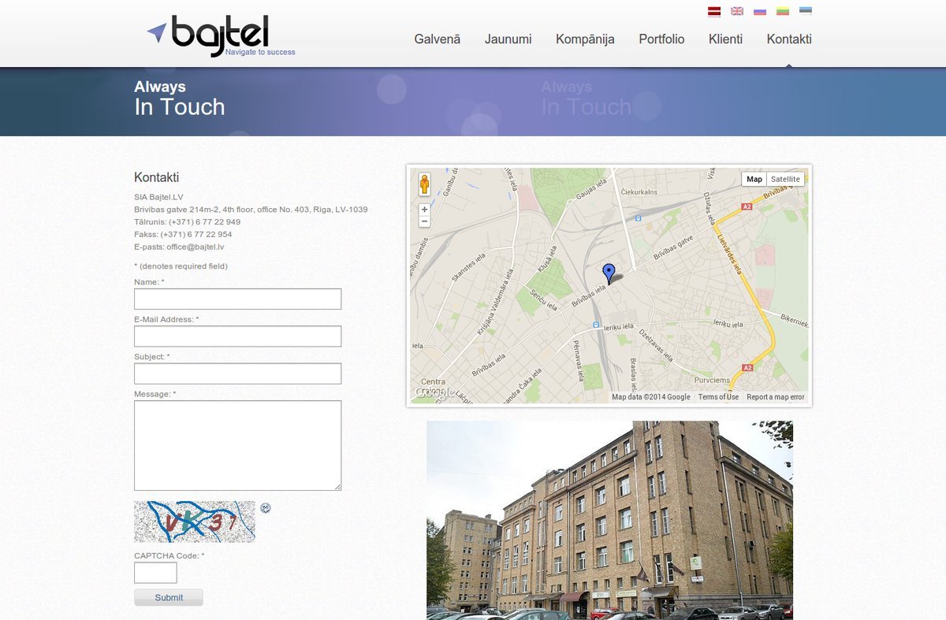Zoom out on the map
Viewport: 946px width, 620px height.
click(424, 221)
